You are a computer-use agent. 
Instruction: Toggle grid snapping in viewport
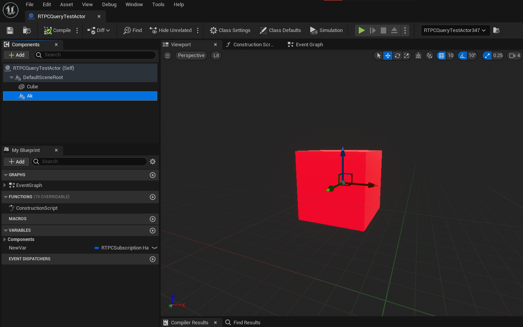point(441,56)
